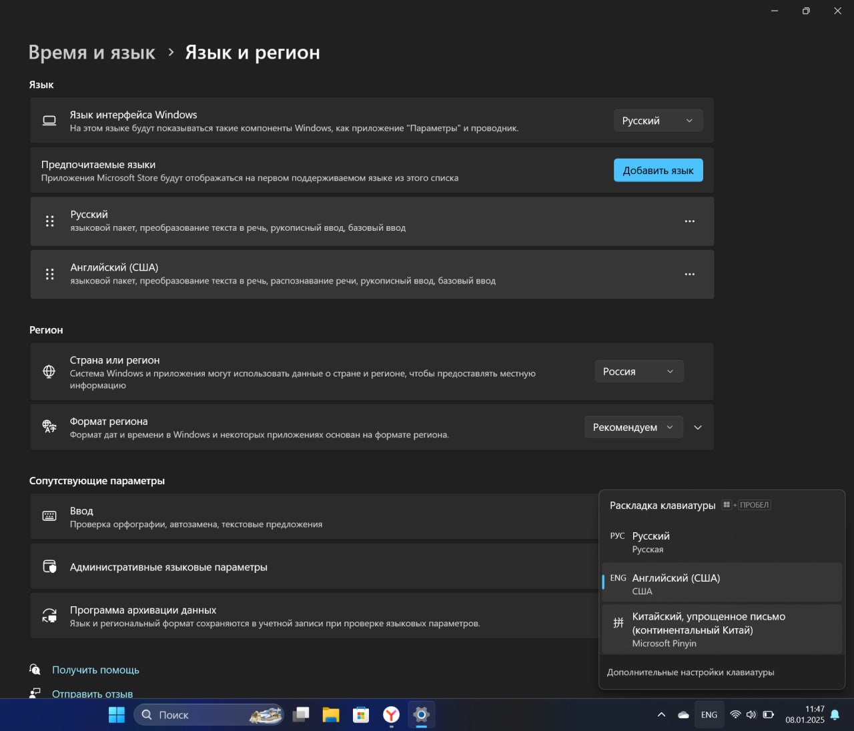The image size is (854, 731).
Task: Open Yandex Browser from the taskbar
Action: [391, 715]
